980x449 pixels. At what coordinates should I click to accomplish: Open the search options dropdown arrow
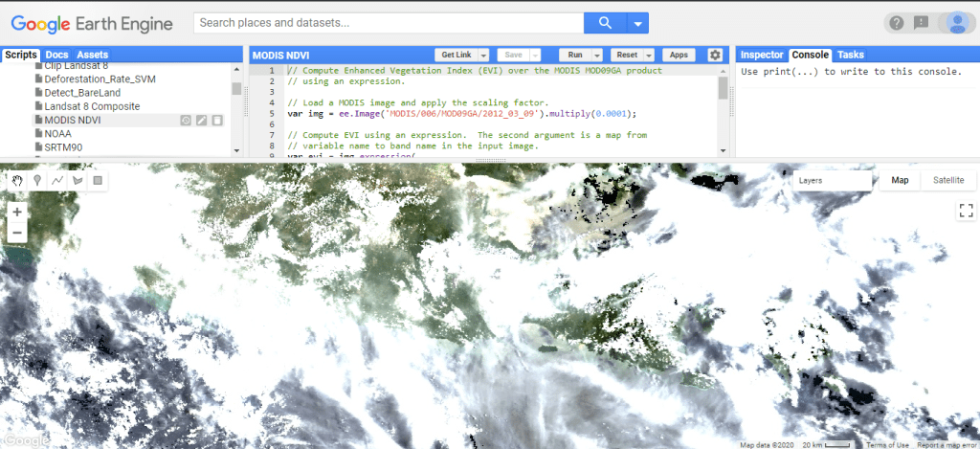pos(636,23)
